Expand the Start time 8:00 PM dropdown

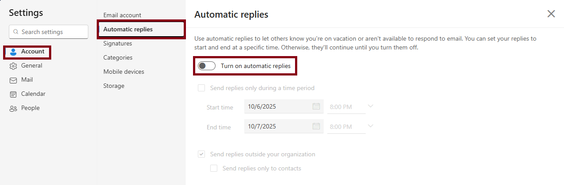[371, 106]
